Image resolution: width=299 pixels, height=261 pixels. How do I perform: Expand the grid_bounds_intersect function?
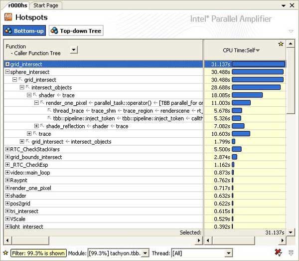(7, 157)
